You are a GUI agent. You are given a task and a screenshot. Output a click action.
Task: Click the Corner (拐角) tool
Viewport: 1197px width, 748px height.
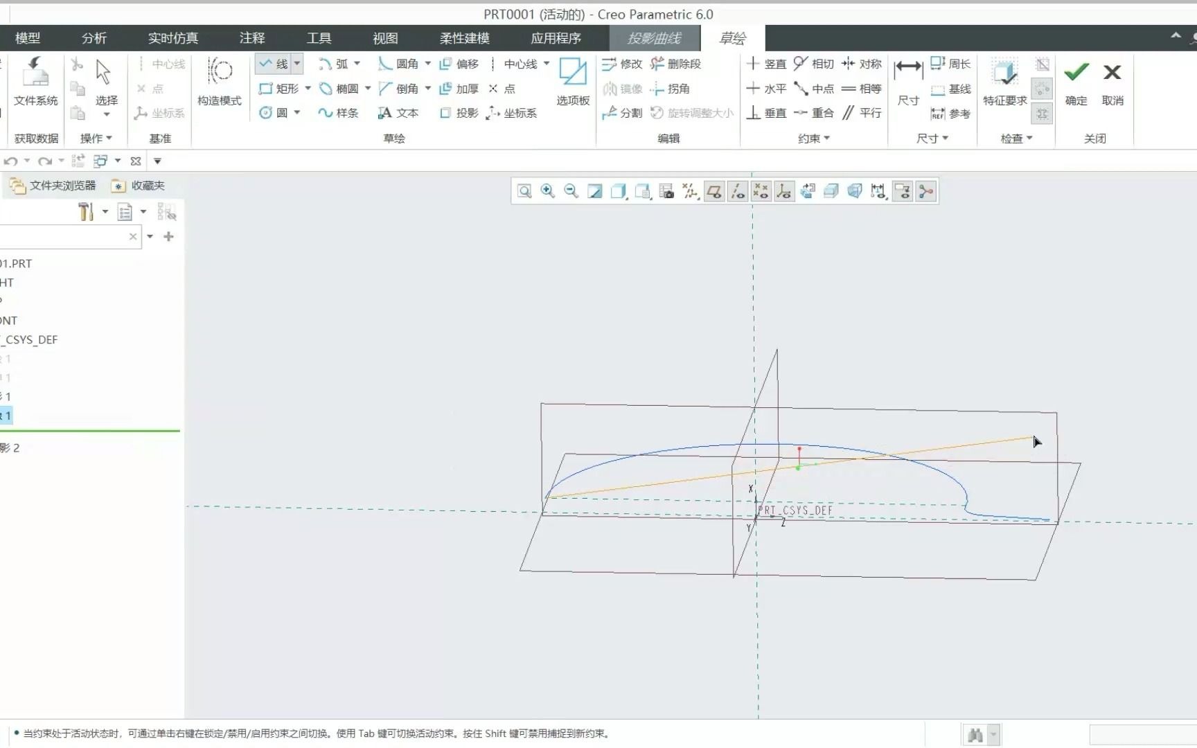point(670,89)
